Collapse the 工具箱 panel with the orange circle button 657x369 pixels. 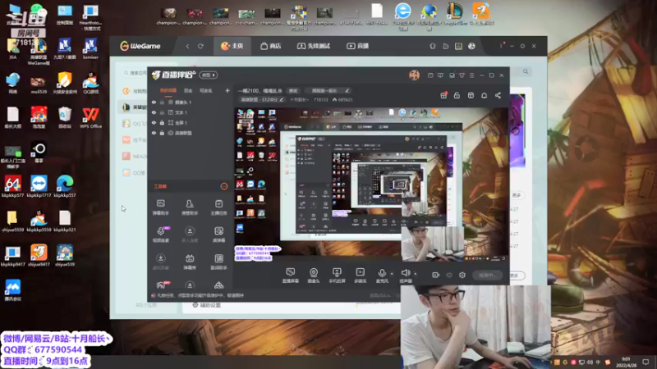coord(223,186)
